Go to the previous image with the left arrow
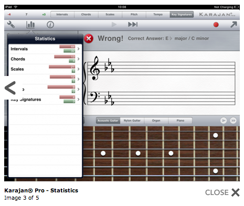 (10, 88)
